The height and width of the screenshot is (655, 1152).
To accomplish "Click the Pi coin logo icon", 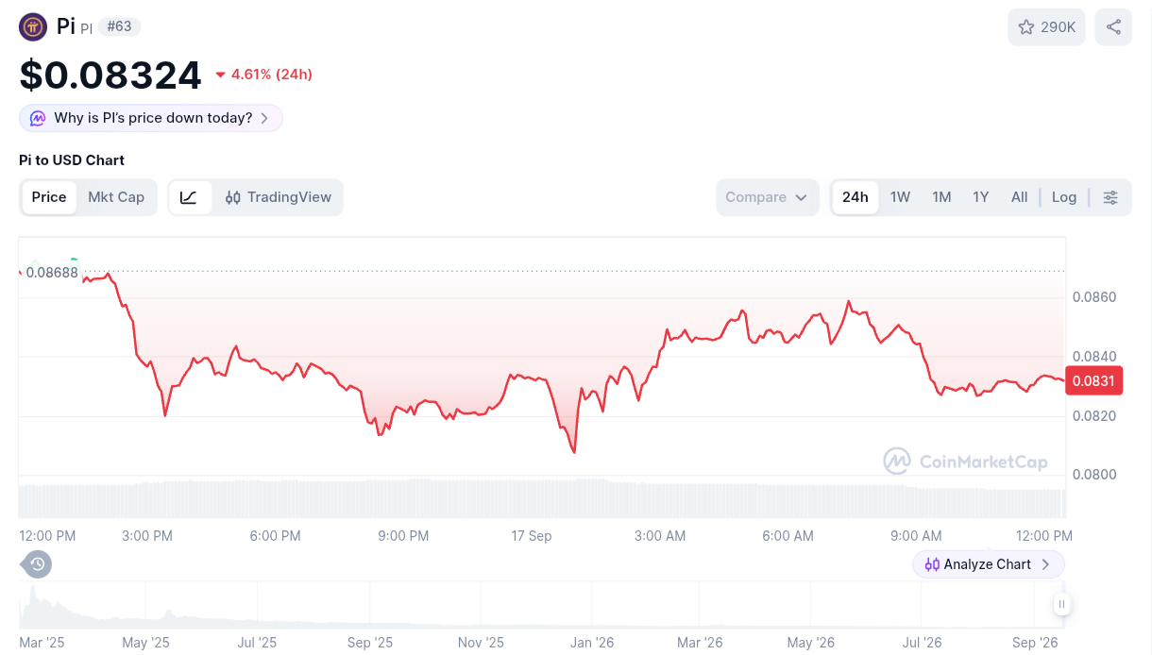I will (33, 26).
